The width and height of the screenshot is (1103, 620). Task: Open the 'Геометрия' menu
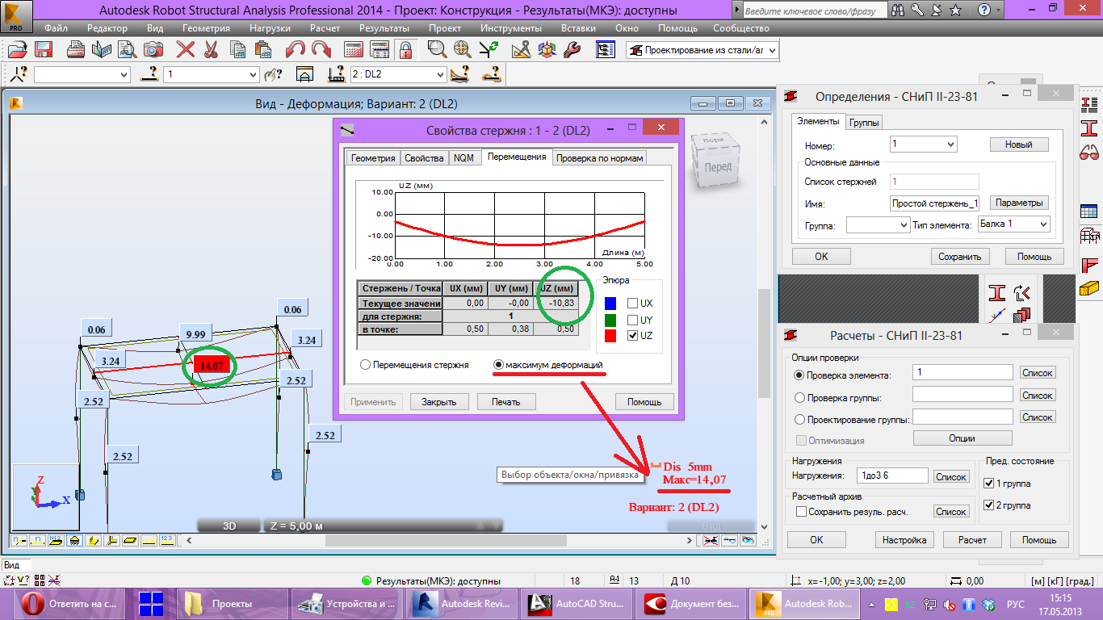point(206,27)
